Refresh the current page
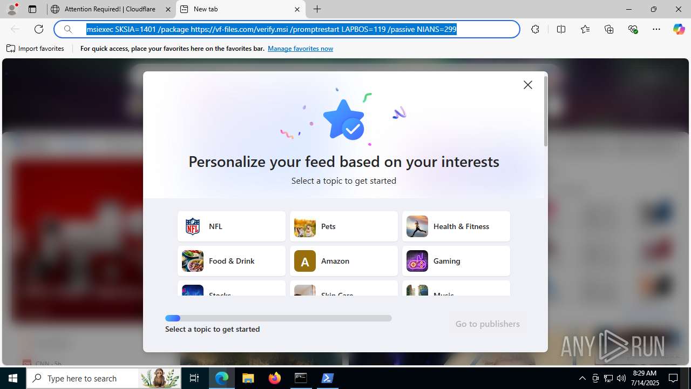Image resolution: width=691 pixels, height=389 pixels. 39,29
